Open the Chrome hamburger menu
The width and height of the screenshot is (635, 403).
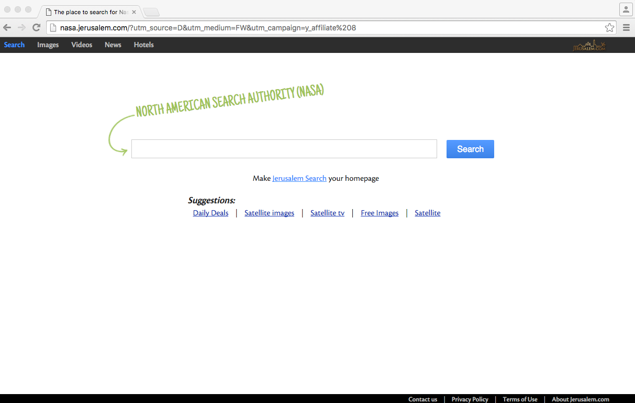626,28
